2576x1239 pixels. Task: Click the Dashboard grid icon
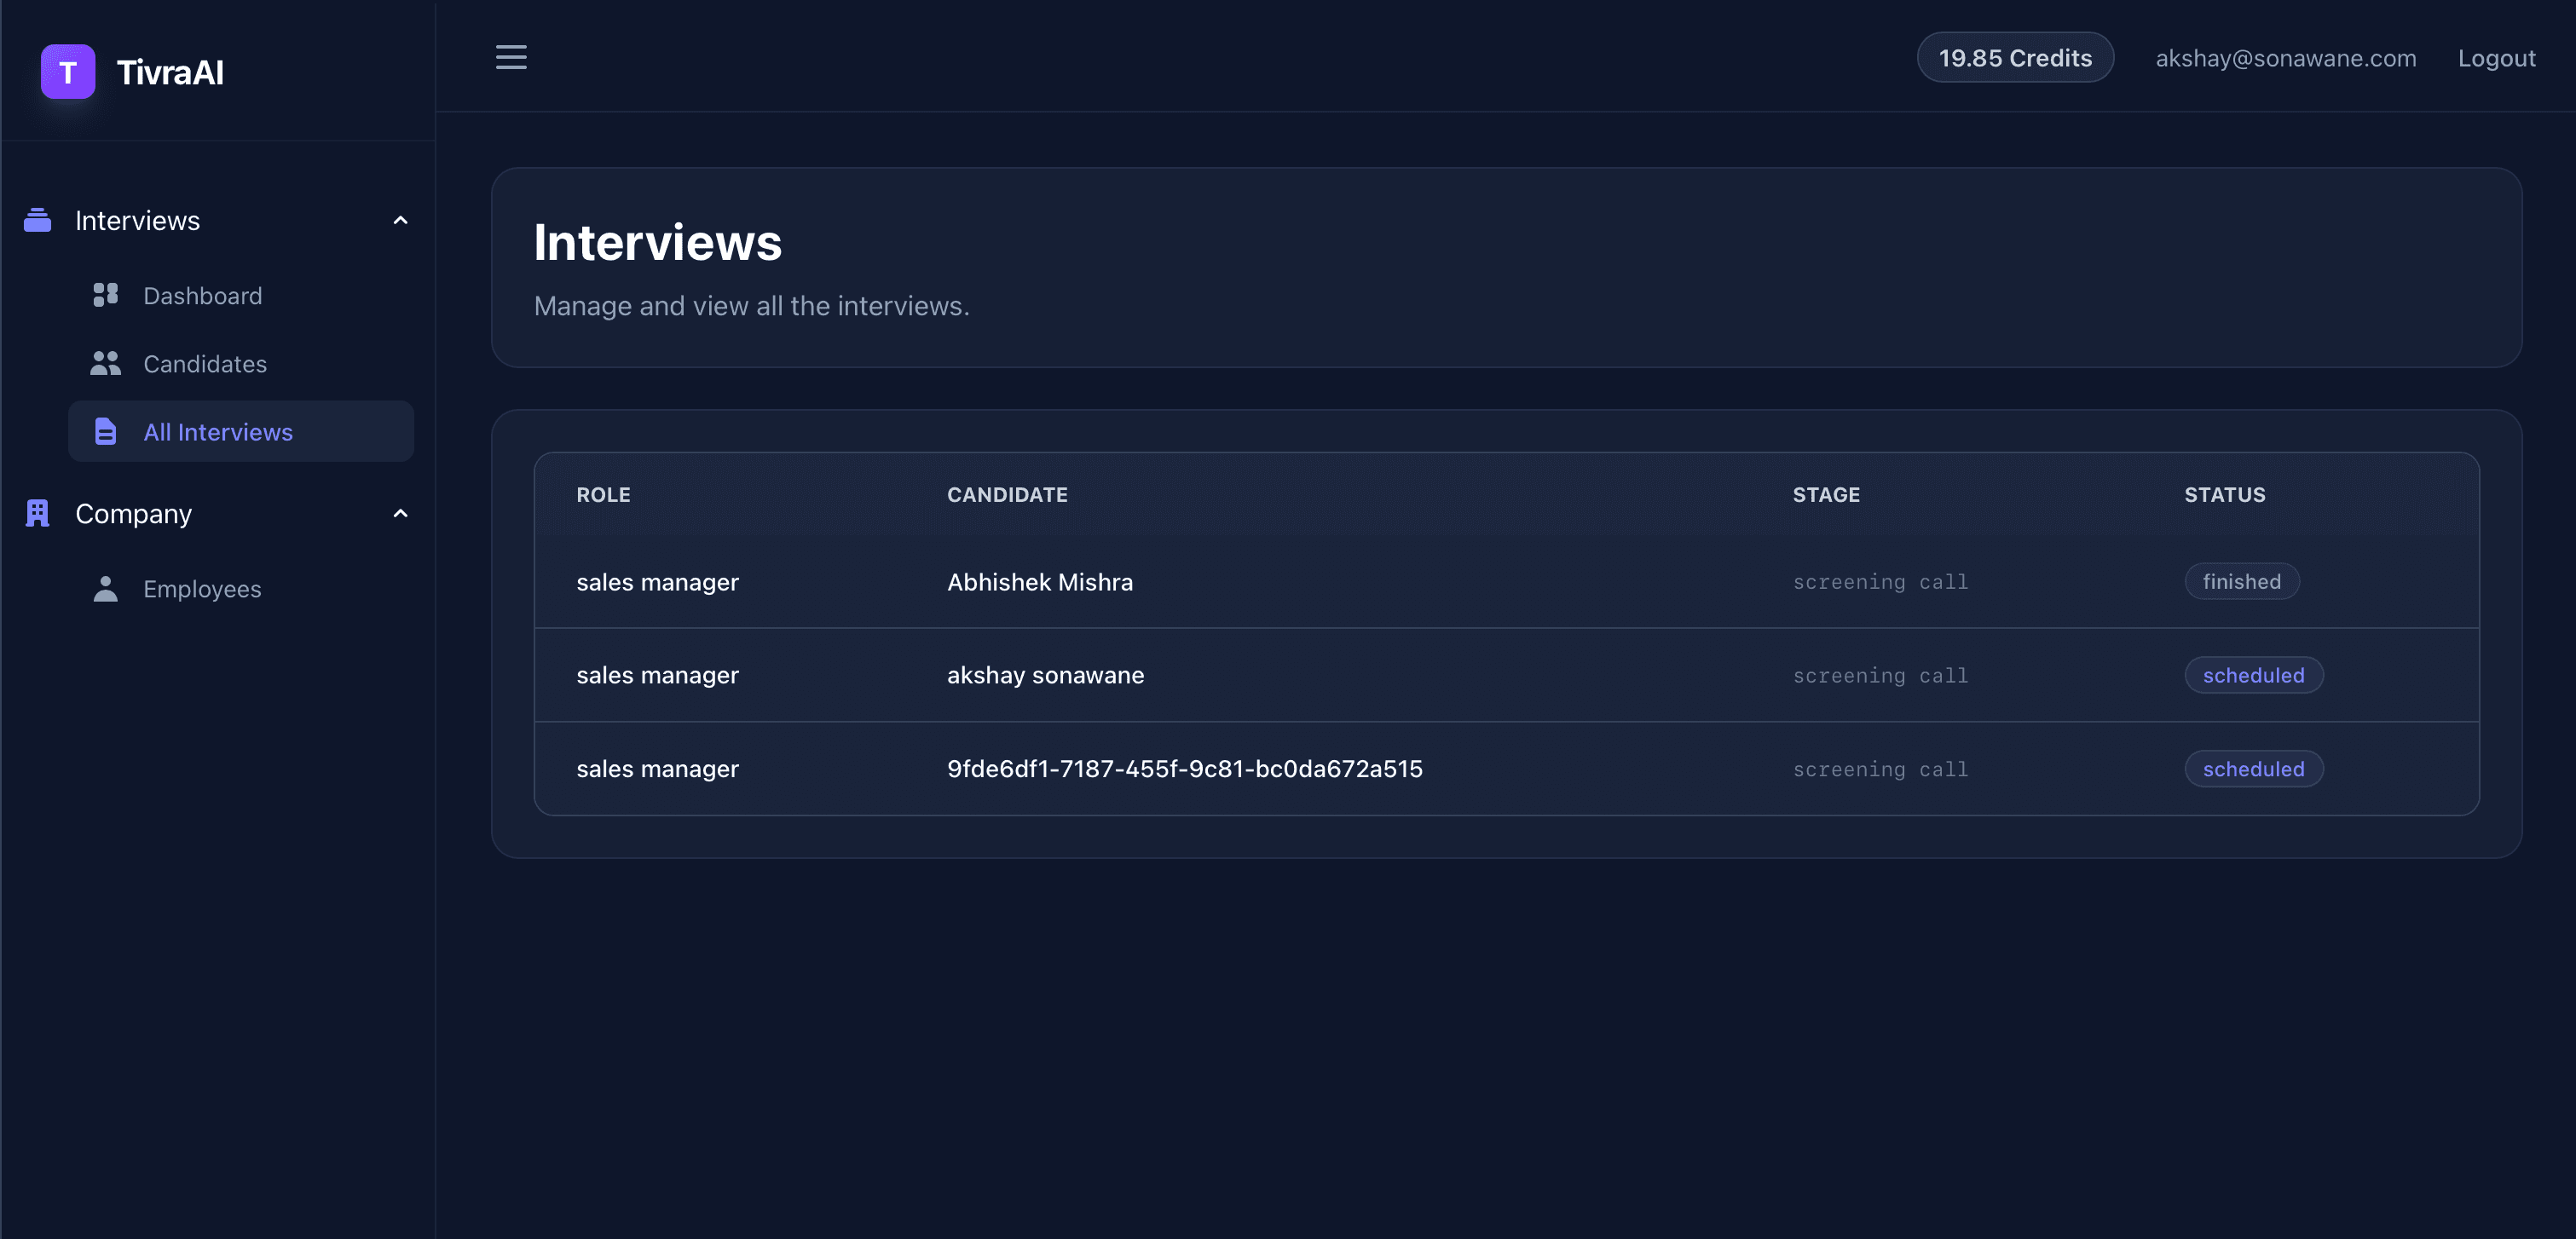click(106, 295)
